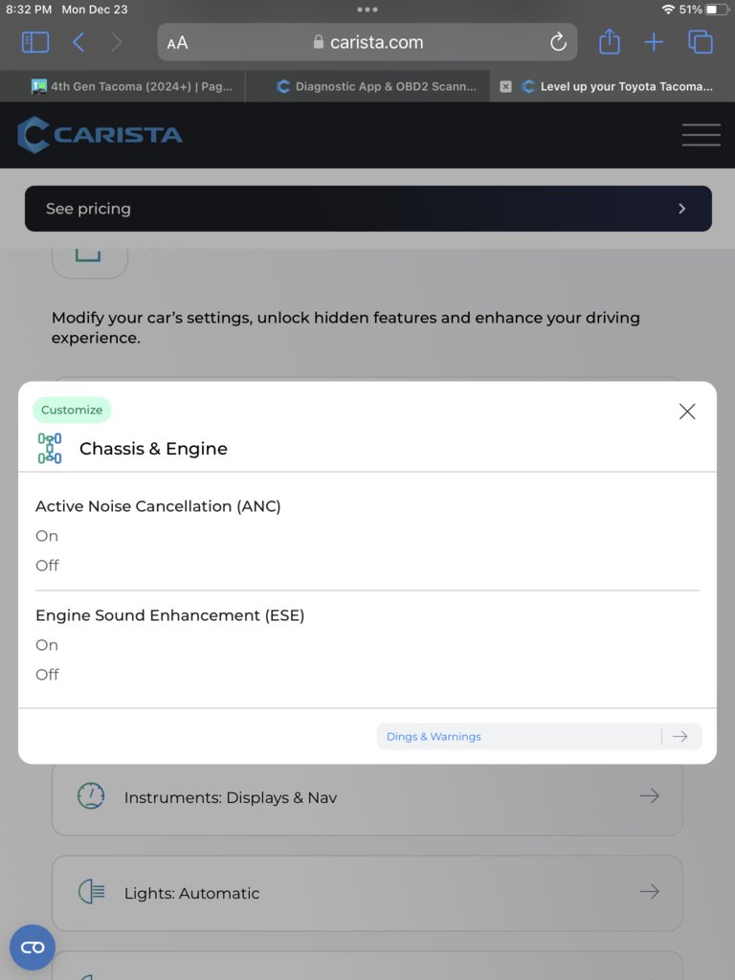Select Off for Active Noise Cancellation

coord(48,565)
